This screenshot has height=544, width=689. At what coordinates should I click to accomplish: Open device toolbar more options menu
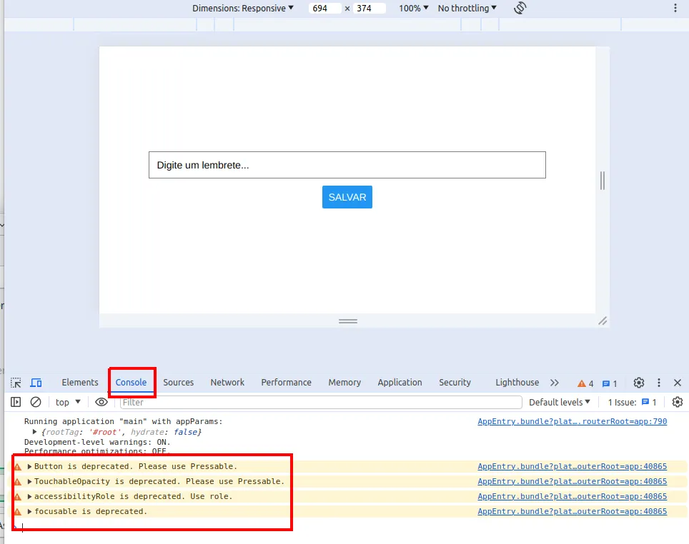click(x=675, y=8)
